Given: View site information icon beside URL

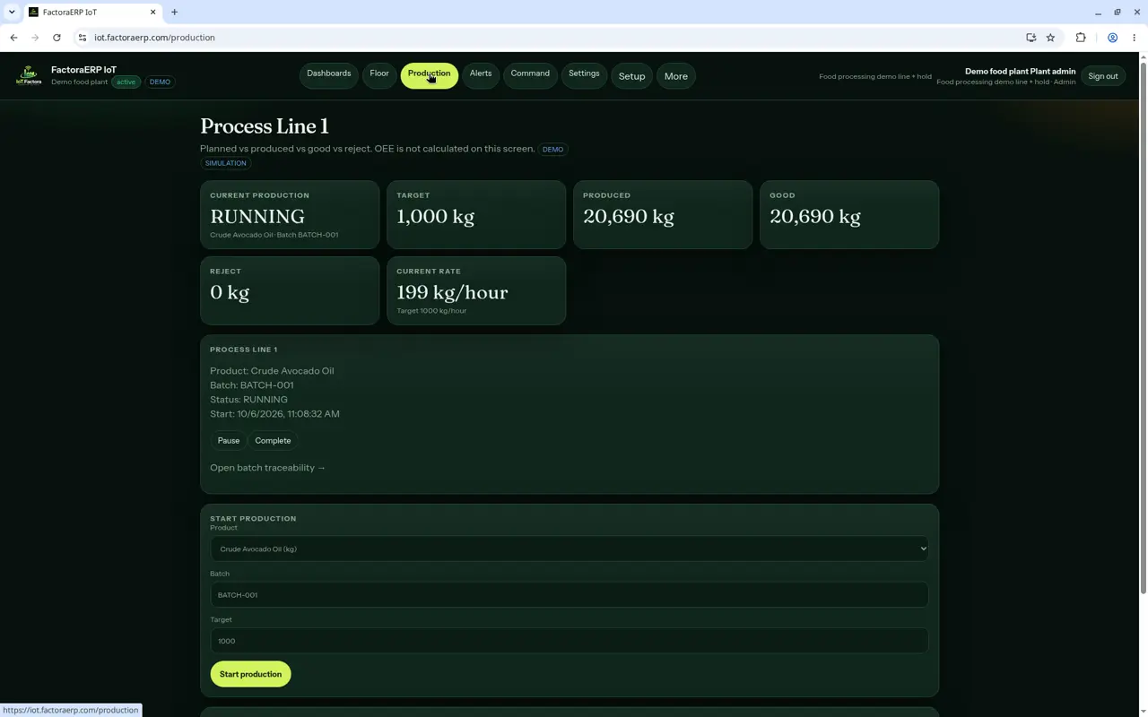Looking at the screenshot, I should tap(82, 38).
